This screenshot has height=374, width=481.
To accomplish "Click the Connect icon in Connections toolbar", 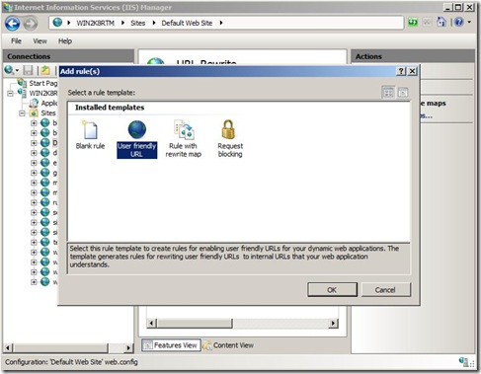I will [x=9, y=70].
